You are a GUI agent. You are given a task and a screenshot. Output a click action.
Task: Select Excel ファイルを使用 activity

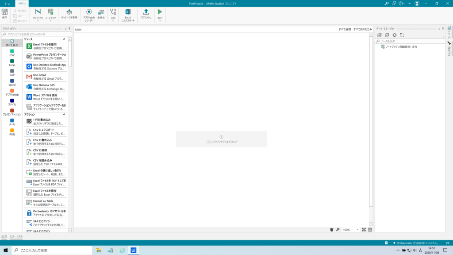coord(46,46)
